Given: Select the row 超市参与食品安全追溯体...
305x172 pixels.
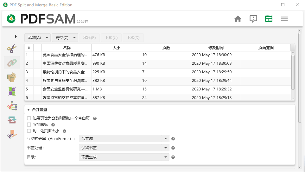Looking at the screenshot, I should point(157,81).
